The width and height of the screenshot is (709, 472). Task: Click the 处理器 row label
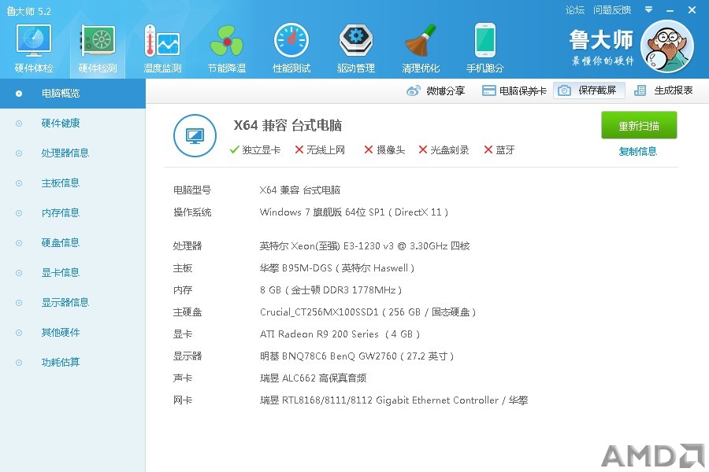(187, 245)
